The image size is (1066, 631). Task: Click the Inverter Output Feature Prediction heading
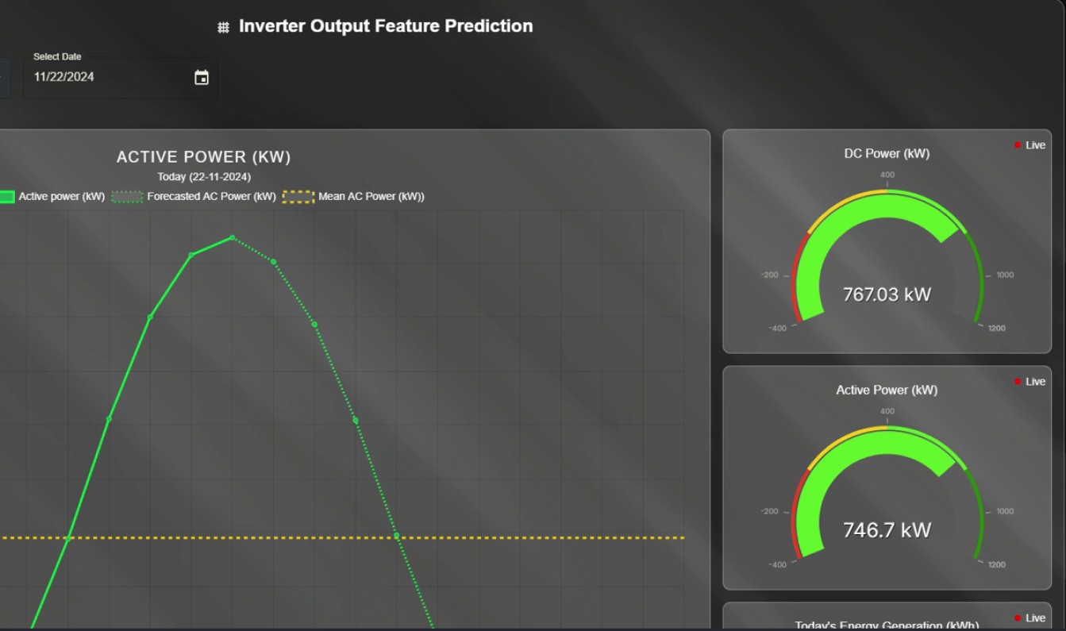[x=386, y=26]
